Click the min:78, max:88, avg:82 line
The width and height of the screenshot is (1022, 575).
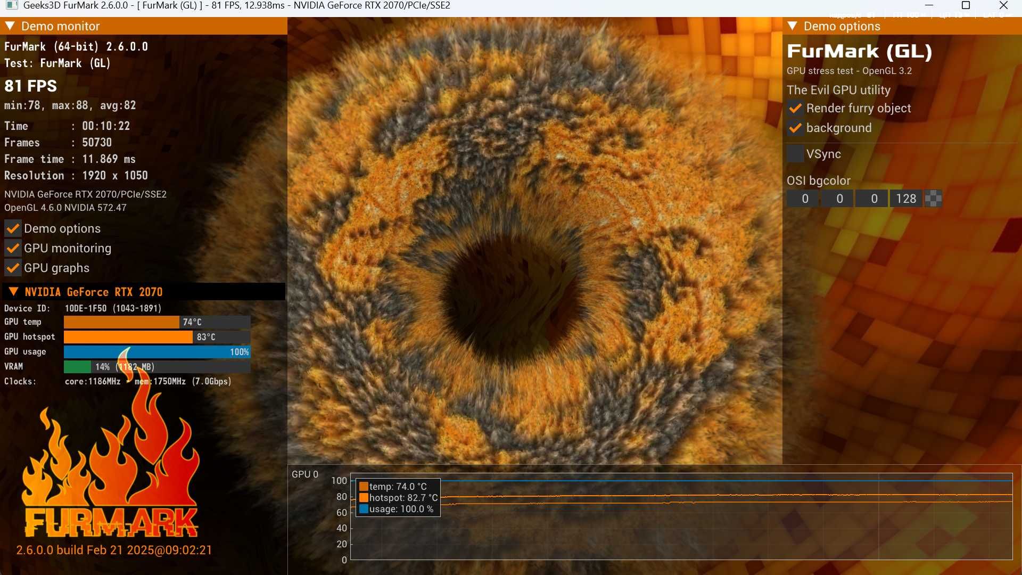(70, 105)
